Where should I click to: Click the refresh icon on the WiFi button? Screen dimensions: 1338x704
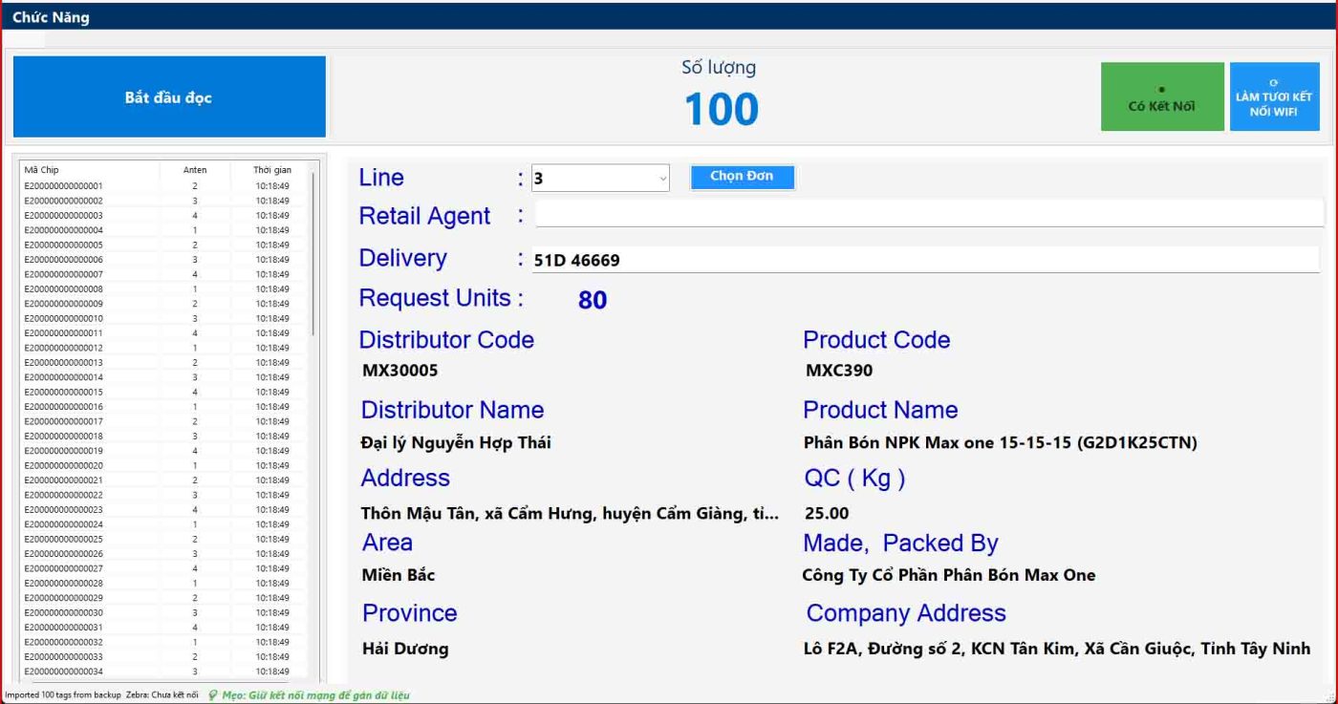coord(1273,83)
